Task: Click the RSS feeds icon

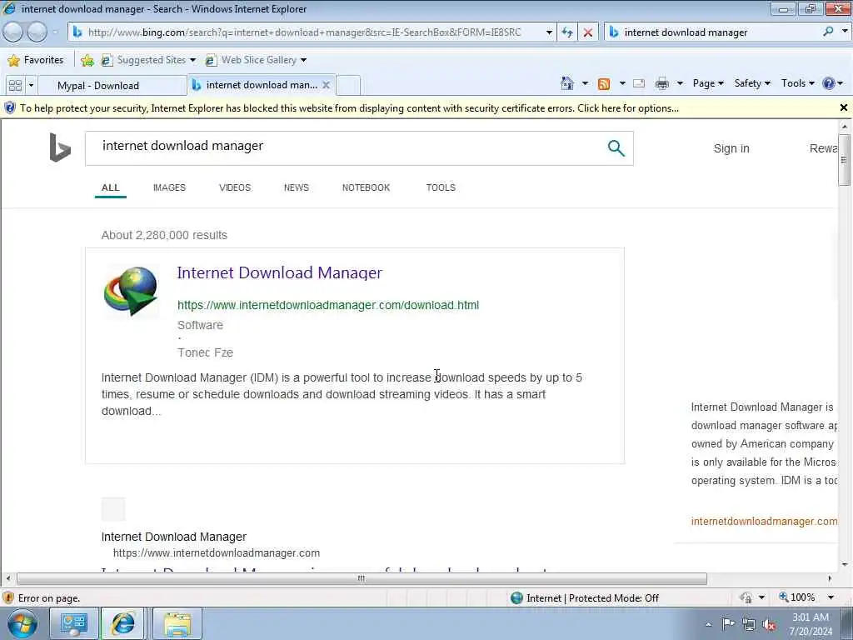Action: [x=604, y=84]
